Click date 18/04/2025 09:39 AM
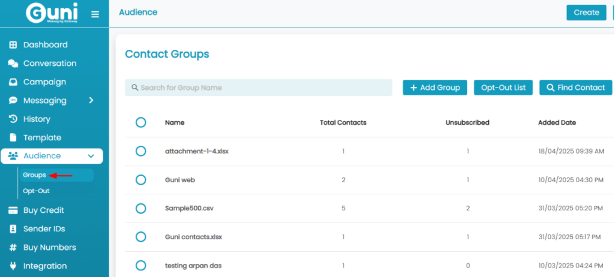Image resolution: width=615 pixels, height=277 pixels. (572, 151)
